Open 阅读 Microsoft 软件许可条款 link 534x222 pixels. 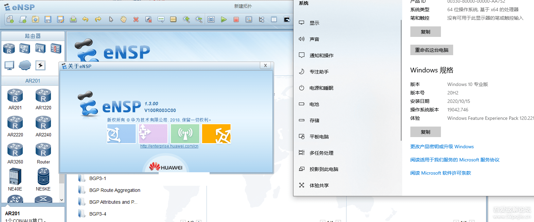pos(441,173)
